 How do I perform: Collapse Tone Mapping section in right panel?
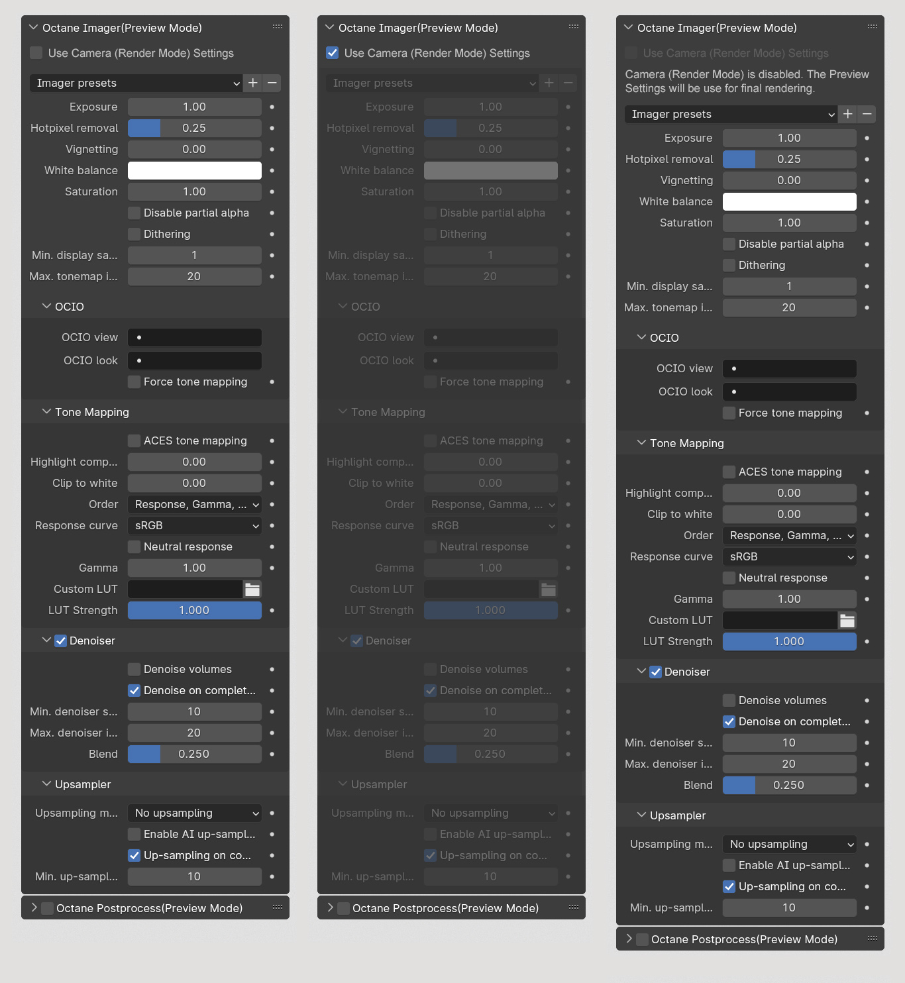(641, 442)
